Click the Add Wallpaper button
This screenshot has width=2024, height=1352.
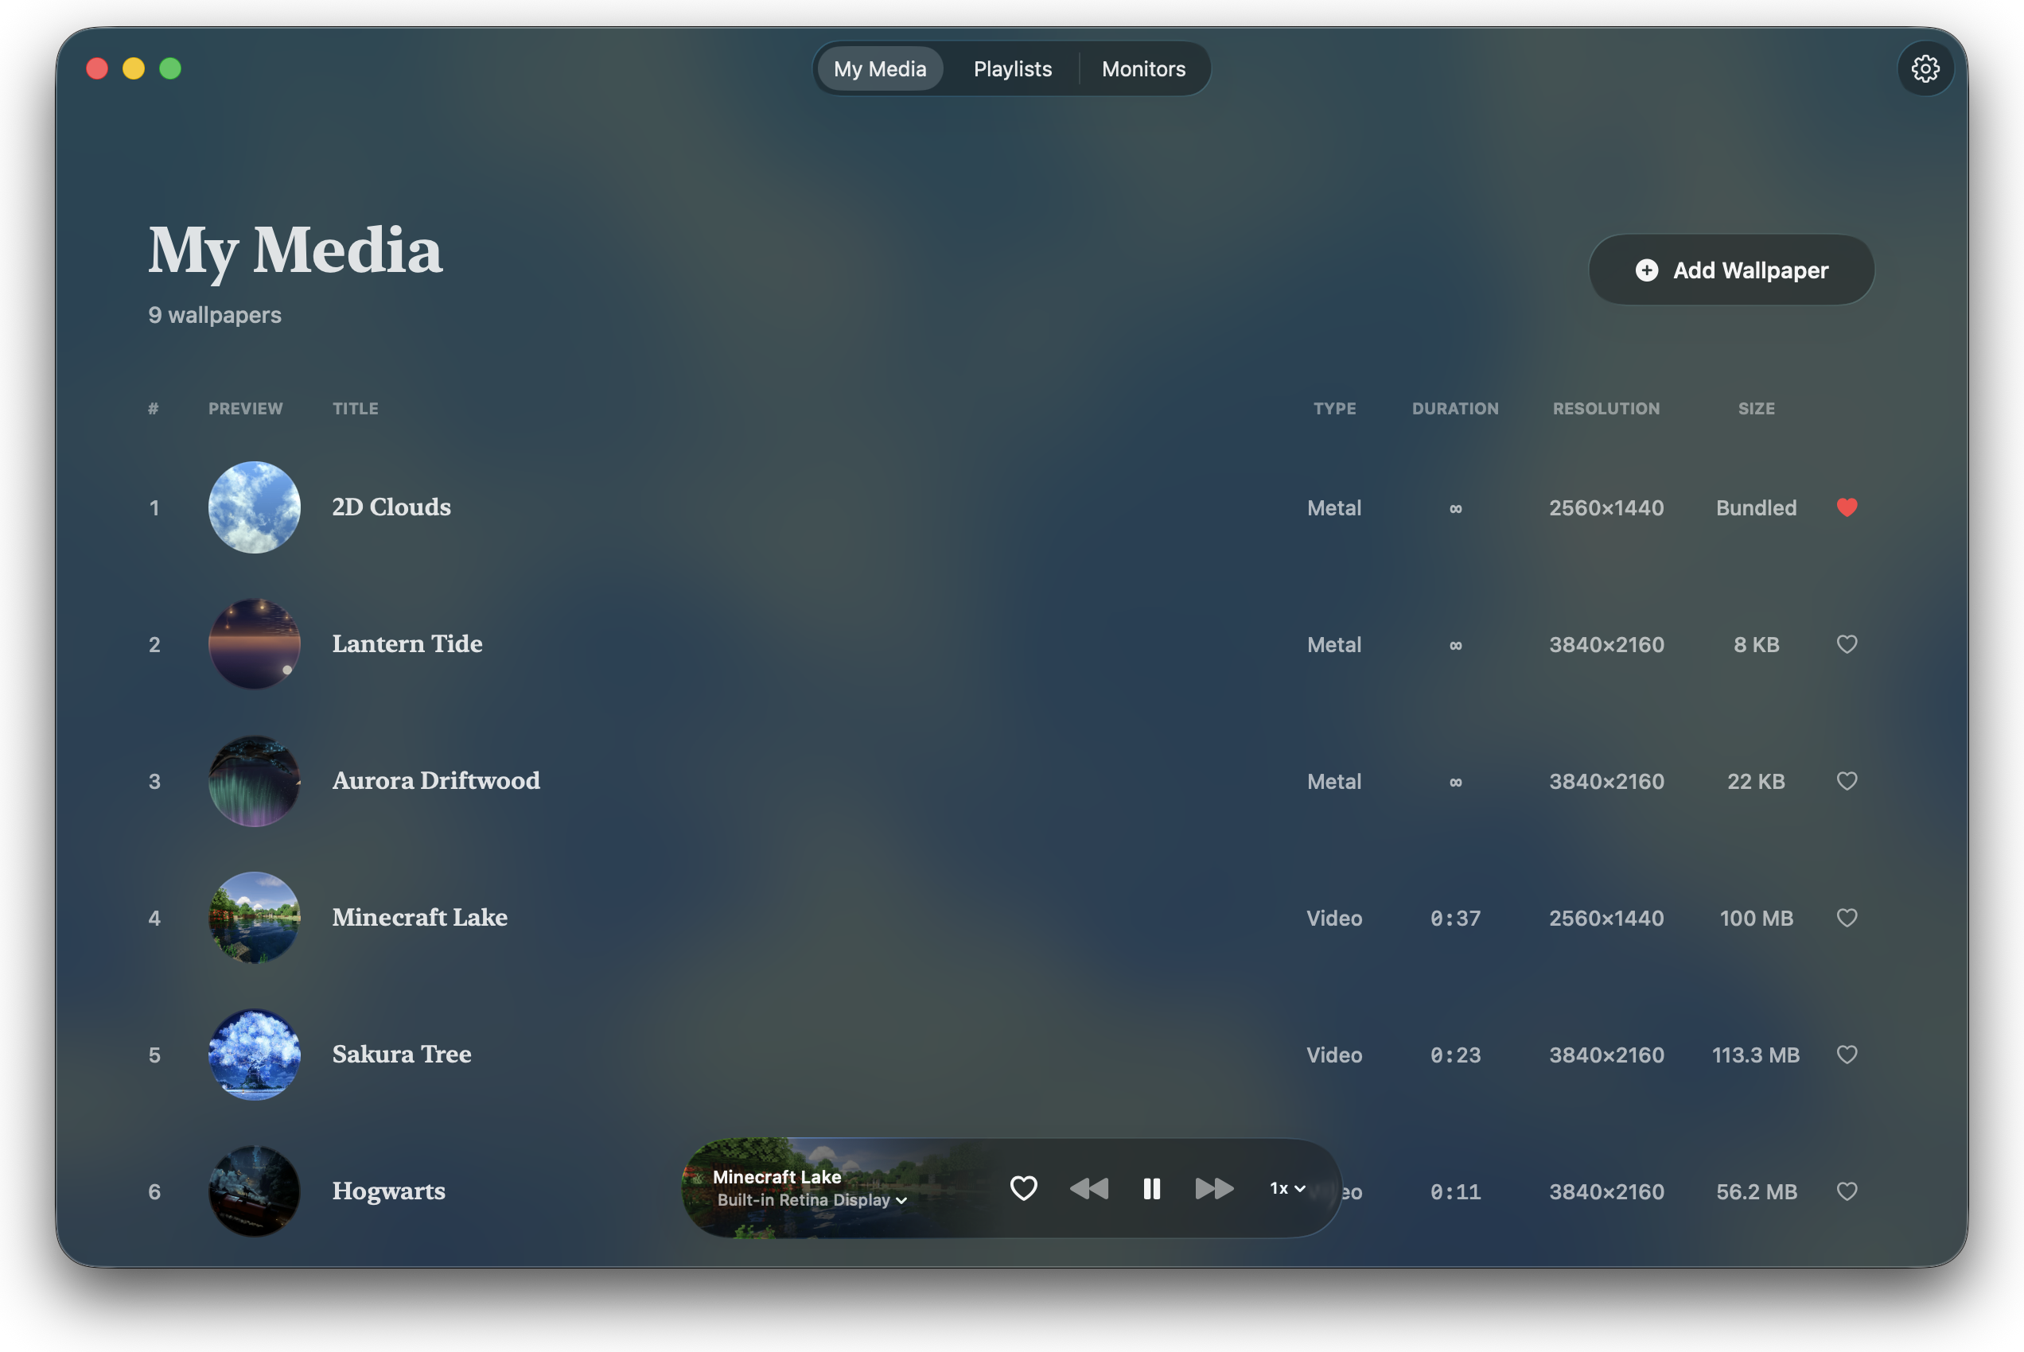click(1730, 270)
